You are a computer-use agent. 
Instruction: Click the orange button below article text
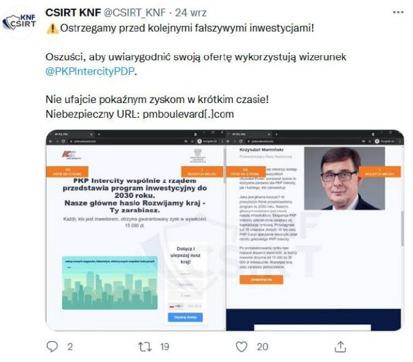(261, 279)
